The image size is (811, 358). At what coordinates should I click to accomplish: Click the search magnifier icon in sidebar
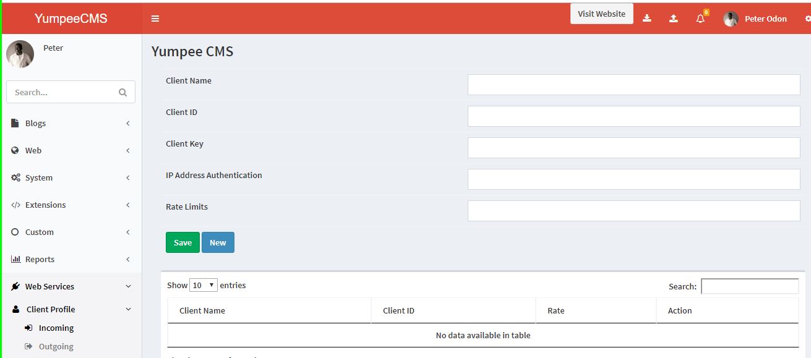pos(122,92)
